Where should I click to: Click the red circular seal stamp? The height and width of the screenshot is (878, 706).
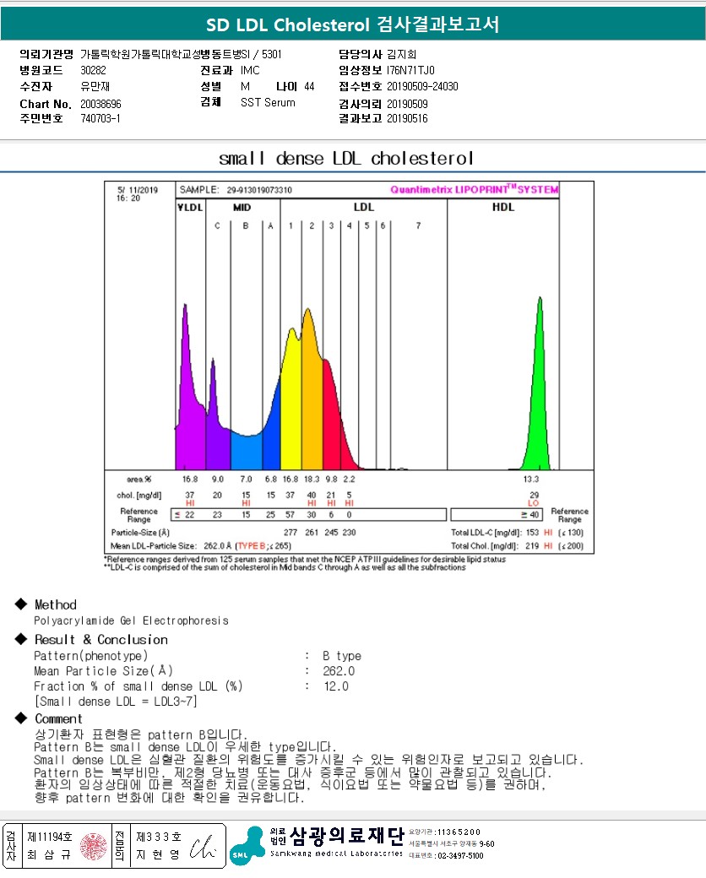click(93, 846)
